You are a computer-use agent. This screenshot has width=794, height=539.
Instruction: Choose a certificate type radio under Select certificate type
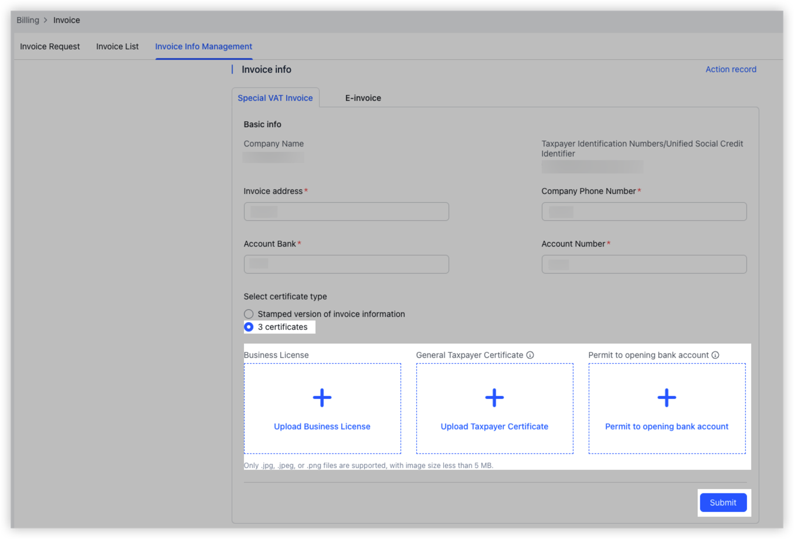[249, 327]
